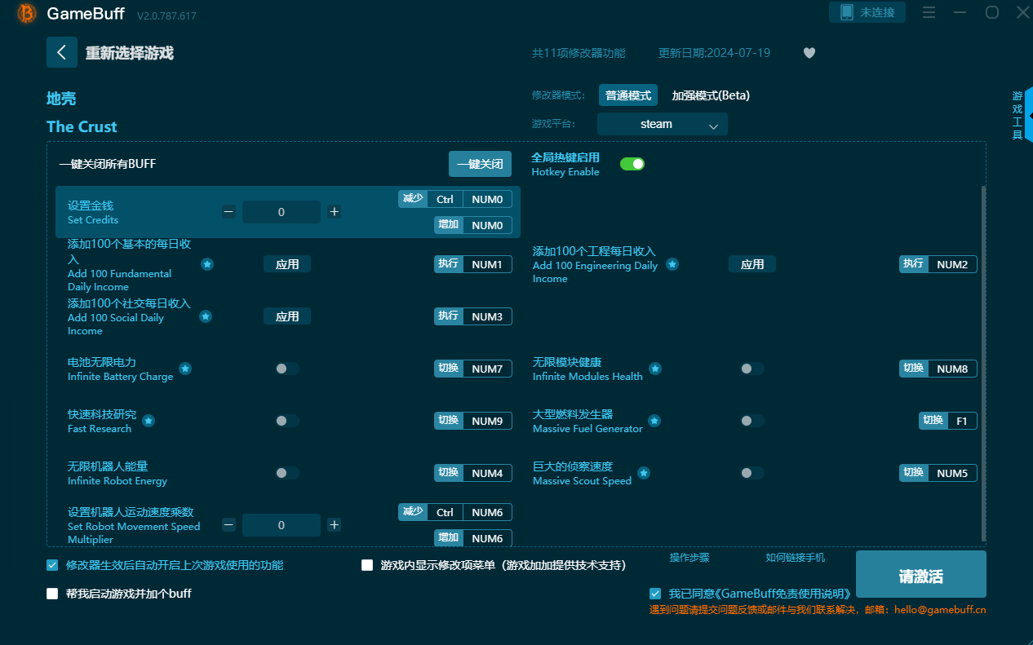The width and height of the screenshot is (1033, 645).
Task: Click the heart favorite icon
Action: pyautogui.click(x=809, y=53)
